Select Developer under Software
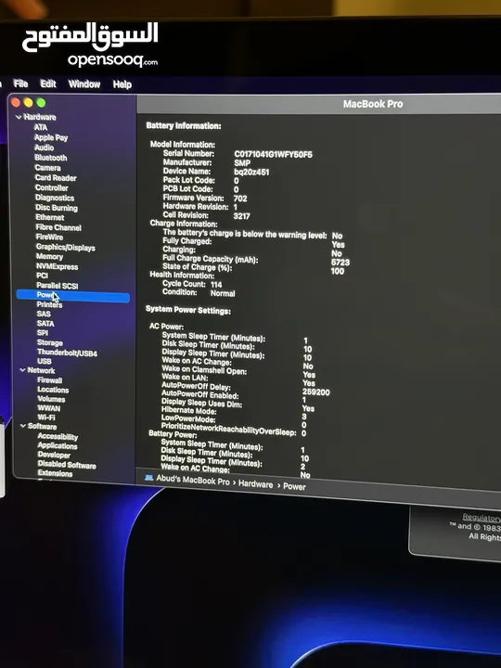This screenshot has height=668, width=501. pos(54,455)
